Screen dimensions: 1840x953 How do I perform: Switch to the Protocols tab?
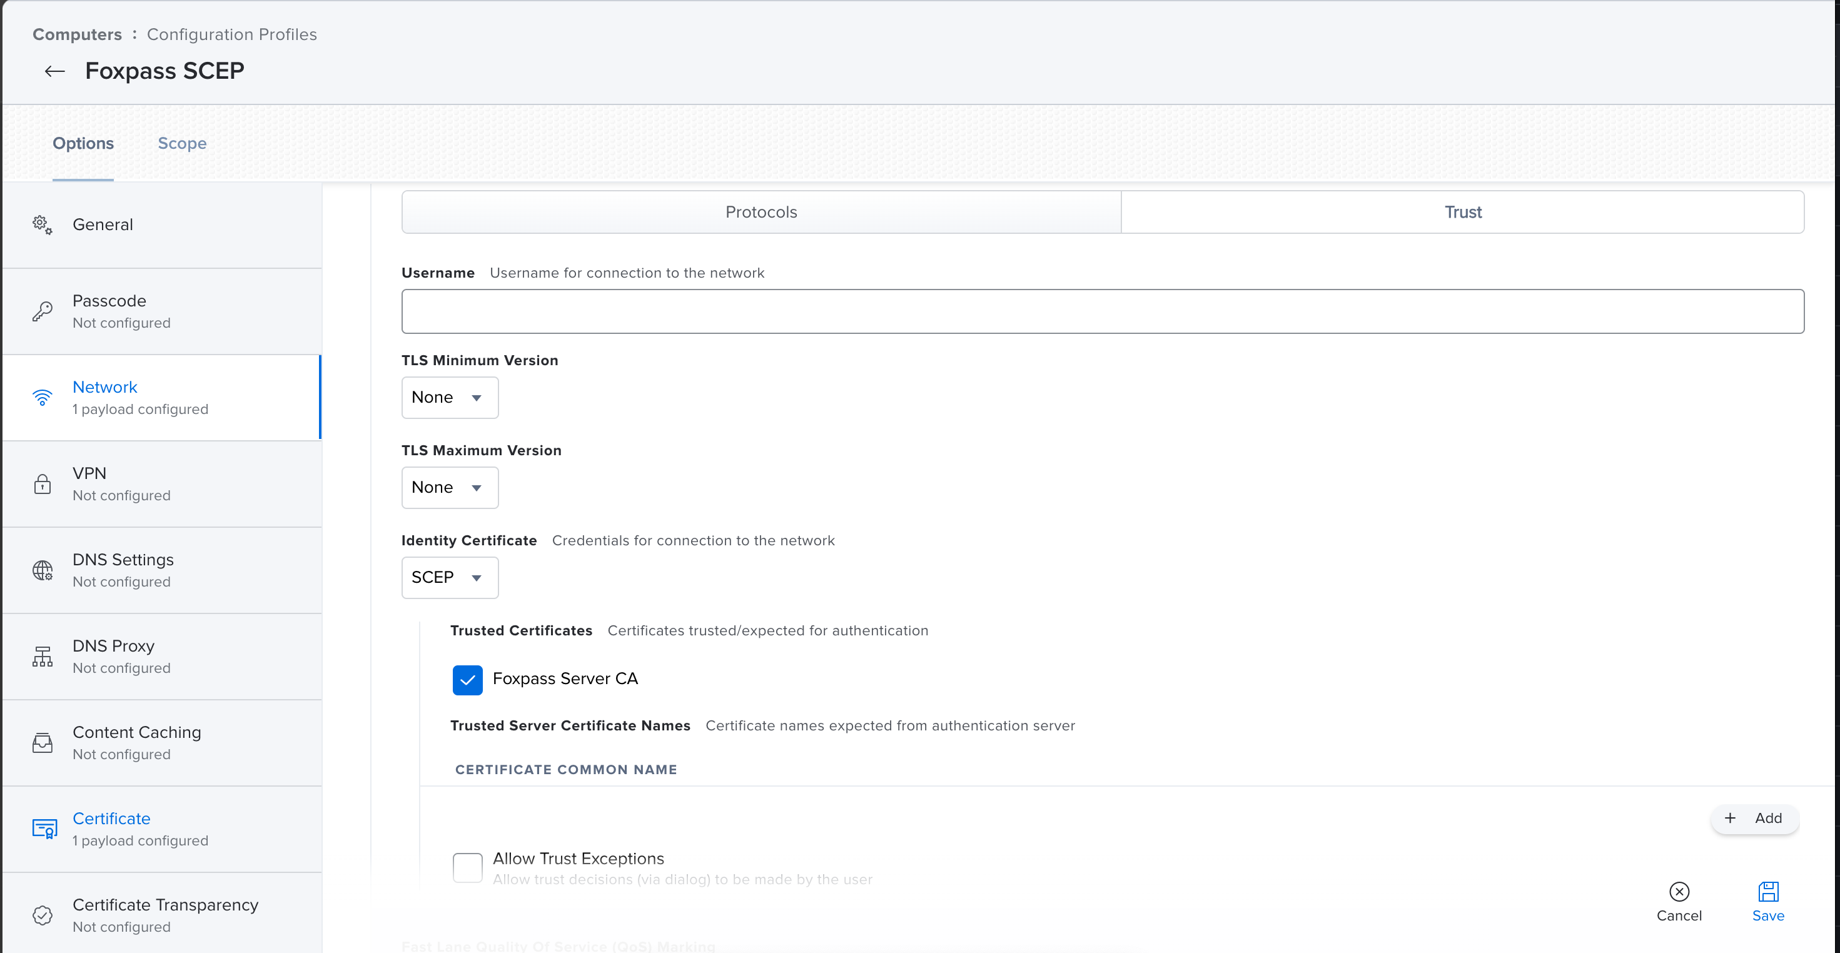point(761,212)
